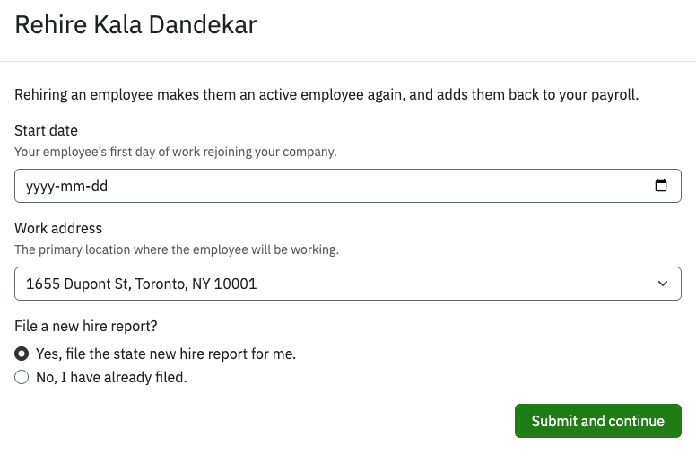
Task: Click the "No, I have already filed." label
Action: click(x=111, y=378)
